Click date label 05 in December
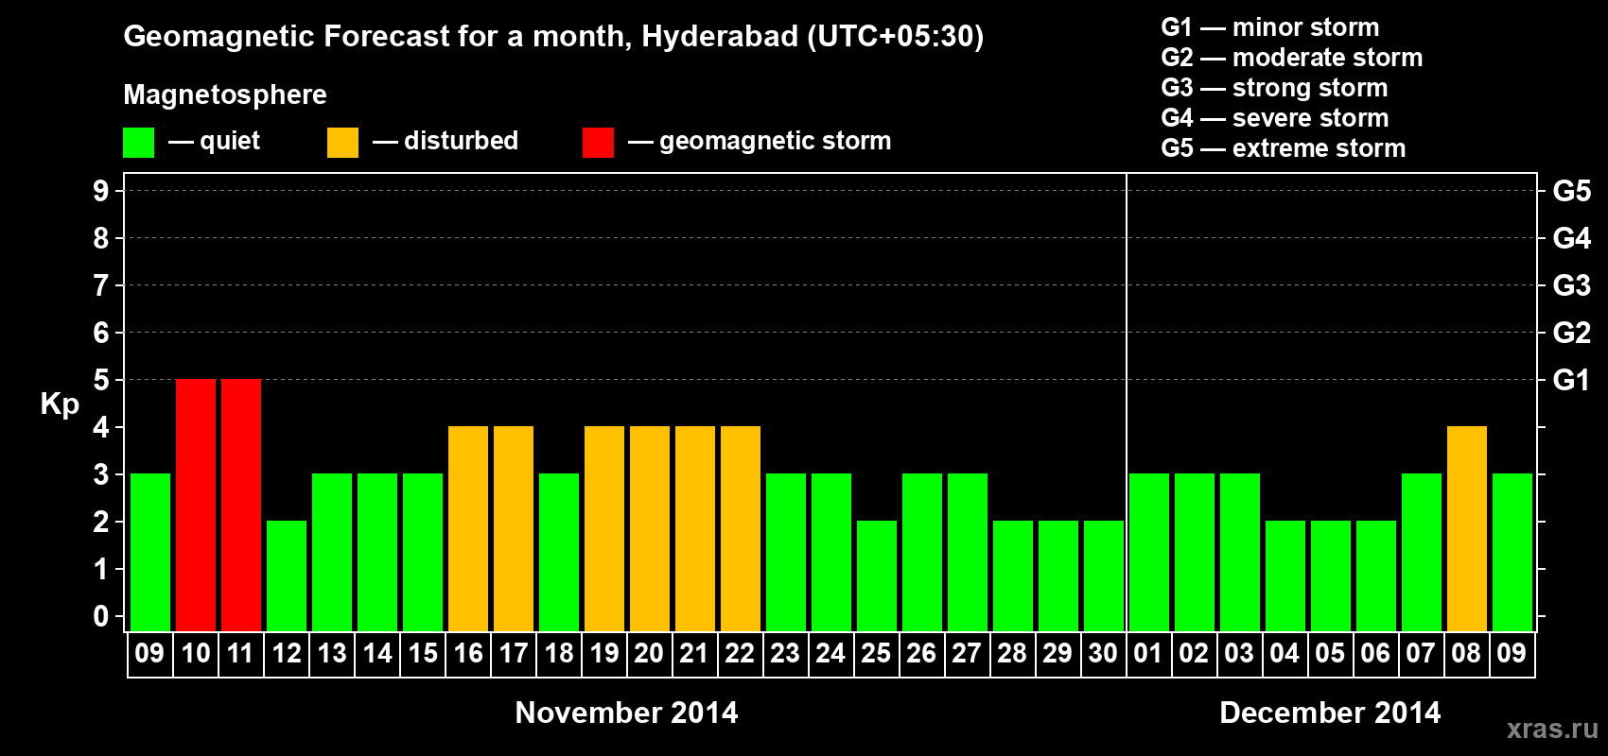 coord(1330,654)
